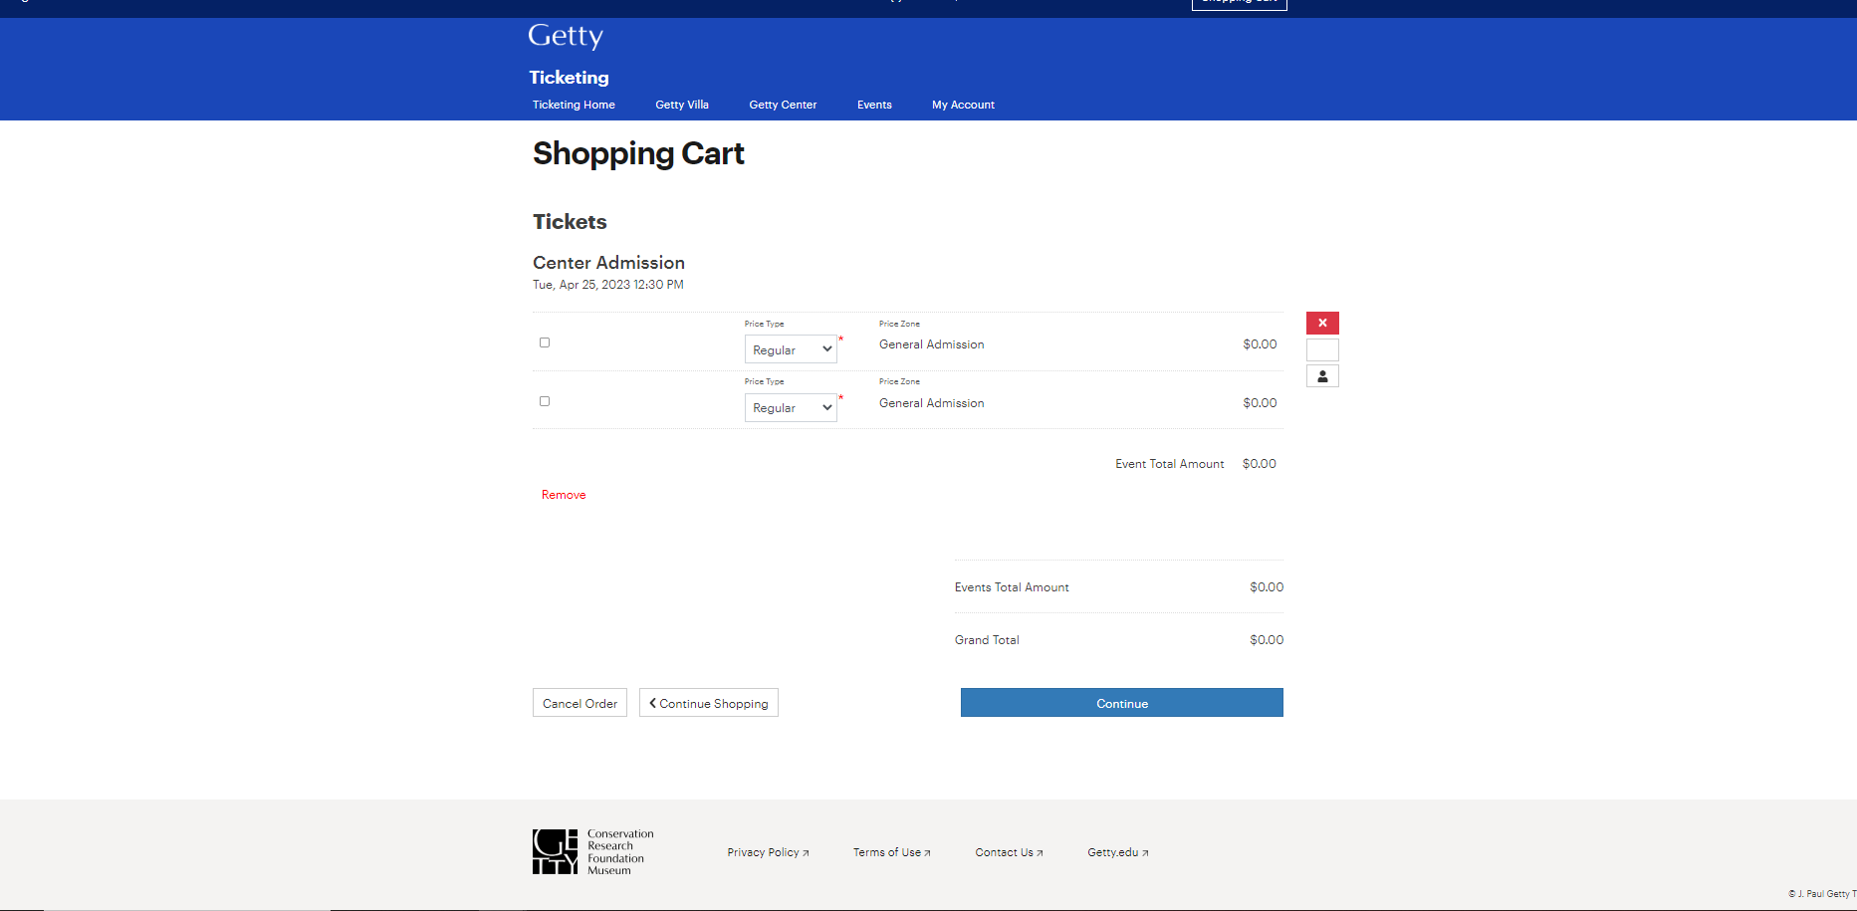This screenshot has width=1857, height=911.
Task: Click the Cancel Order button
Action: (x=580, y=703)
